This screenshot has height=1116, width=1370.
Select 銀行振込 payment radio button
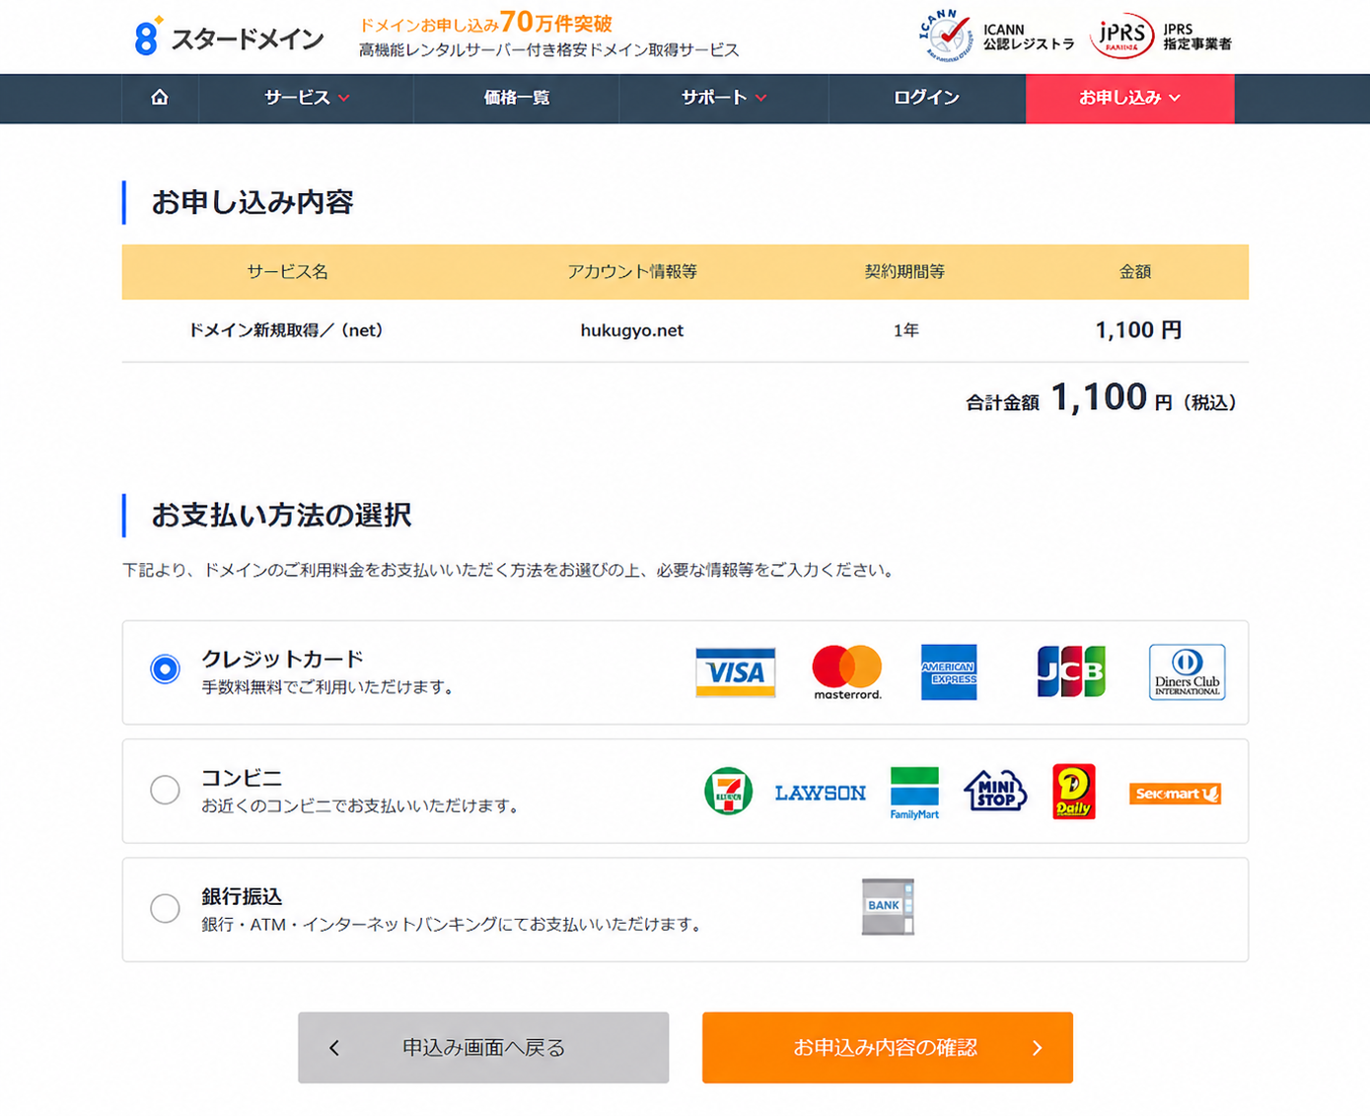click(x=165, y=908)
